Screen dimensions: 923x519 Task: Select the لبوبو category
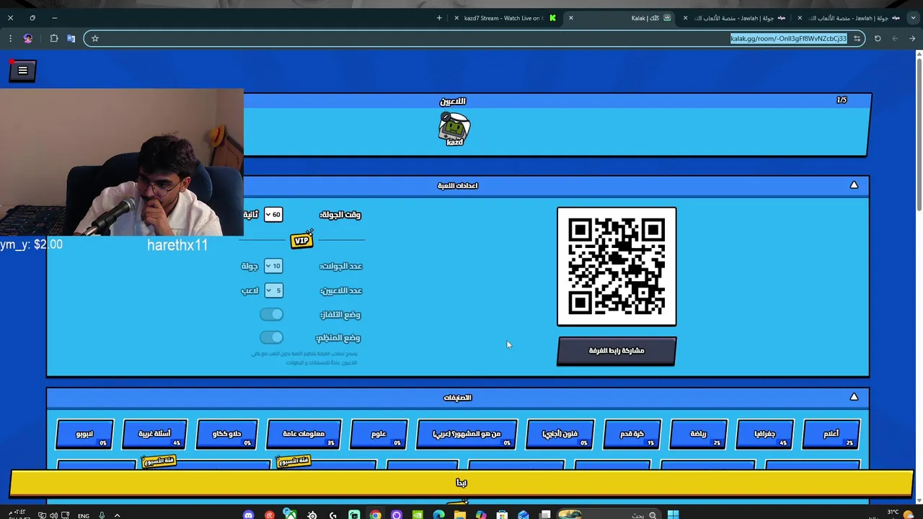pos(85,434)
